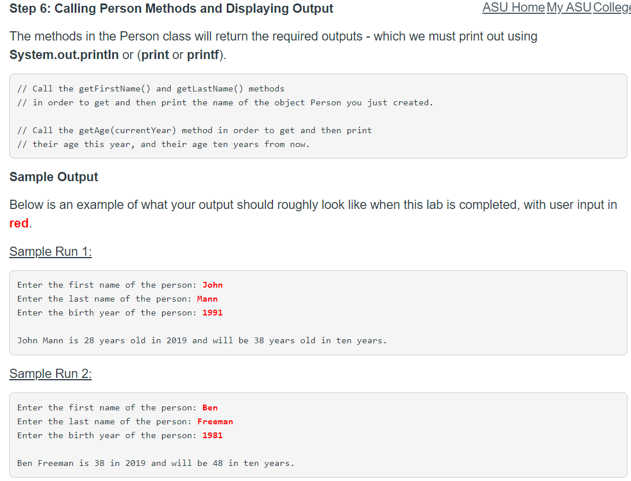Viewport: 631px width, 481px height.
Task: Click the getAge(currentYear) comment line
Action: (x=195, y=130)
